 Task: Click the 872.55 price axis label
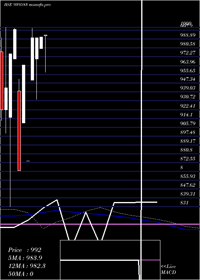[188, 158]
